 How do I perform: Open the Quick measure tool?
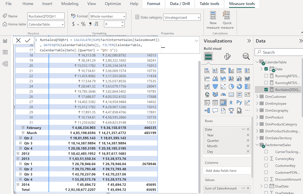coord(227,19)
